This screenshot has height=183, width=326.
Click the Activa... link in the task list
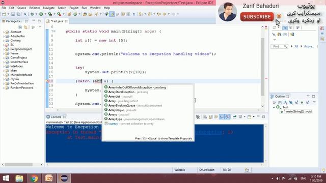click(309, 46)
